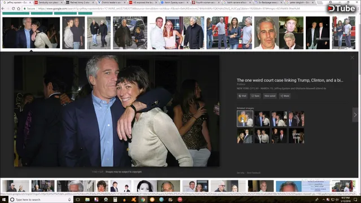Image resolution: width=361 pixels, height=203 pixels.
Task: Click the 'Type here to search' taskbar box
Action: pyautogui.click(x=41, y=200)
